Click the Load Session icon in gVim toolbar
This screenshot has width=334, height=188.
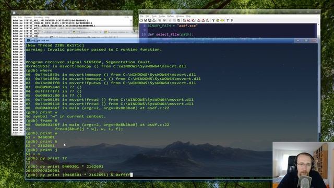[199, 20]
